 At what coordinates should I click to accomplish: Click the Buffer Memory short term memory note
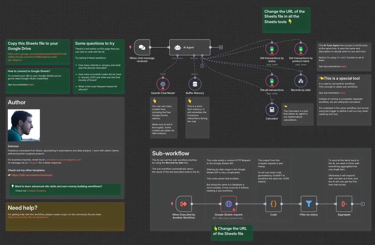point(197,117)
